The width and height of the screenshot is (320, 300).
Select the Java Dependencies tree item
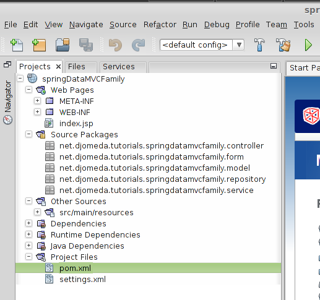point(87,246)
